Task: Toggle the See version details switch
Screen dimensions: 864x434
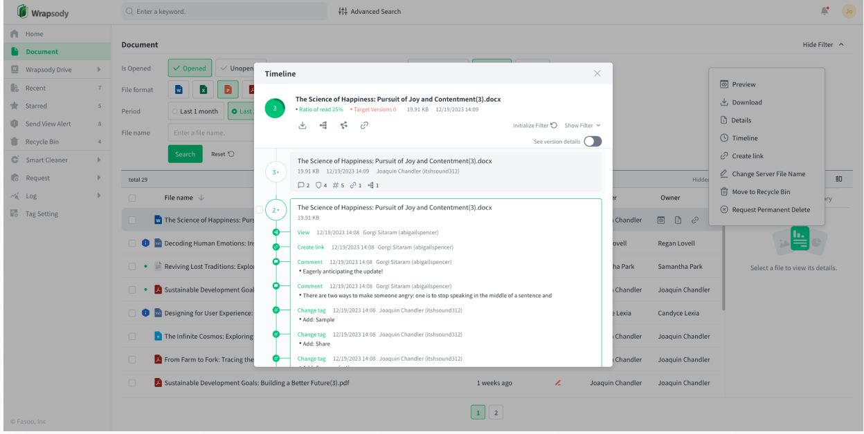Action: tap(592, 140)
